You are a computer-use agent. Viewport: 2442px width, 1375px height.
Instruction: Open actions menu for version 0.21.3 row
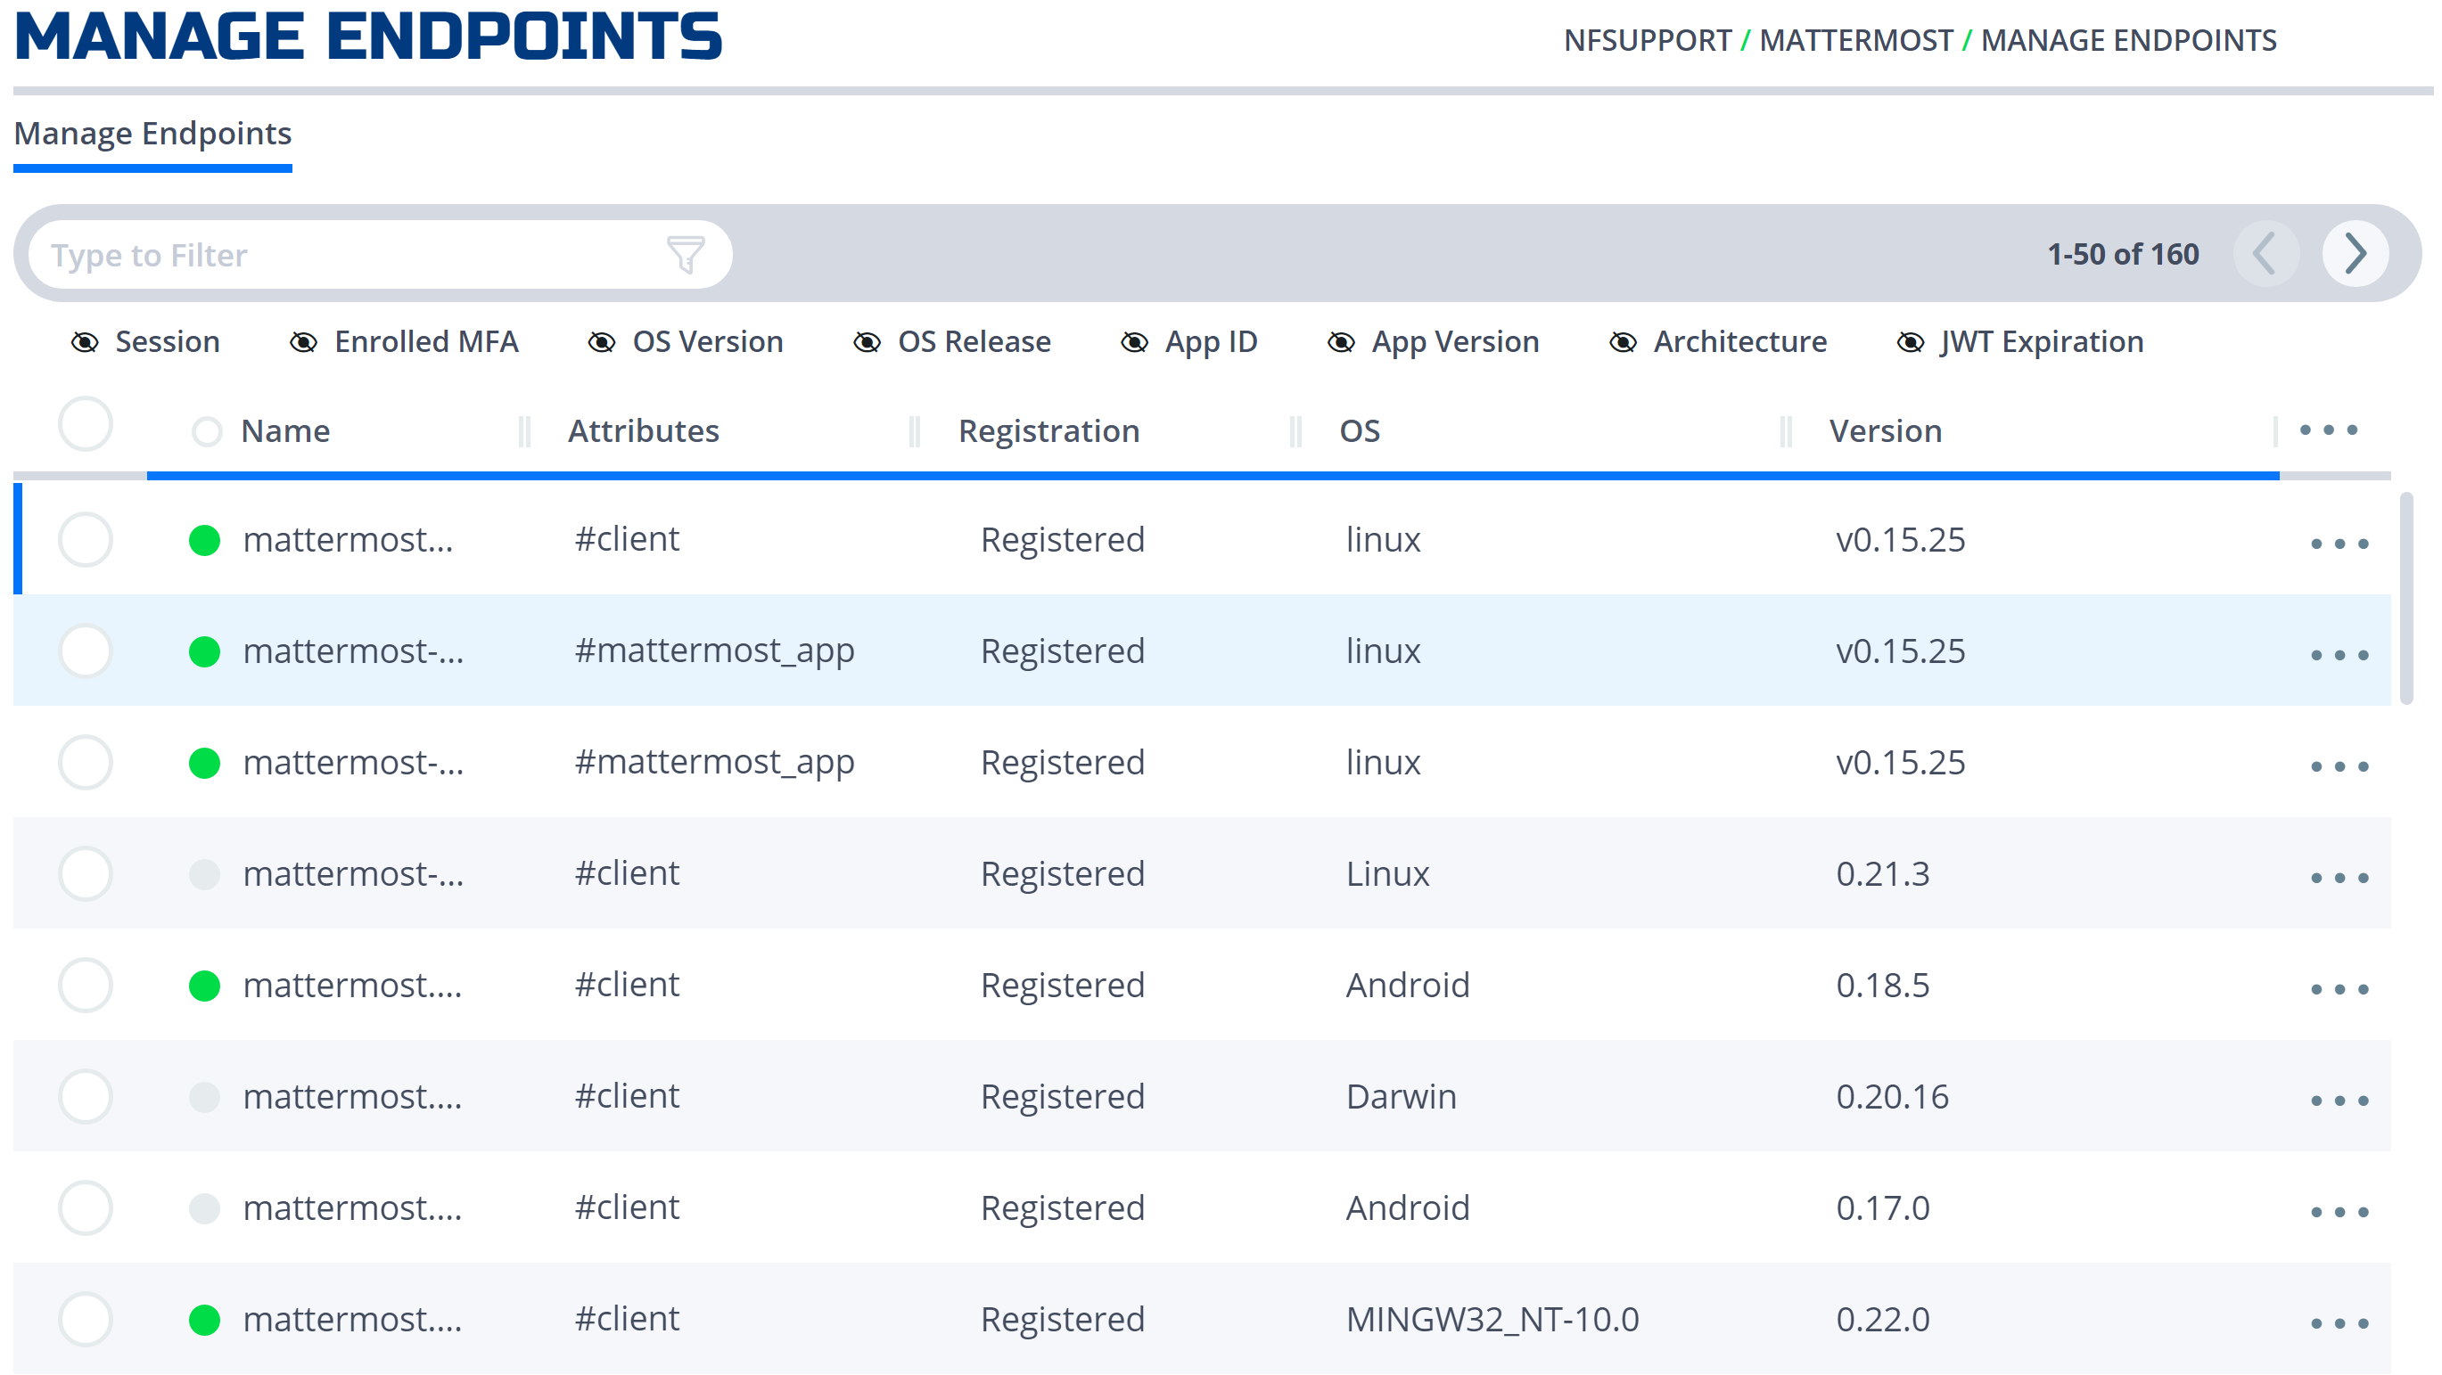(x=2339, y=878)
